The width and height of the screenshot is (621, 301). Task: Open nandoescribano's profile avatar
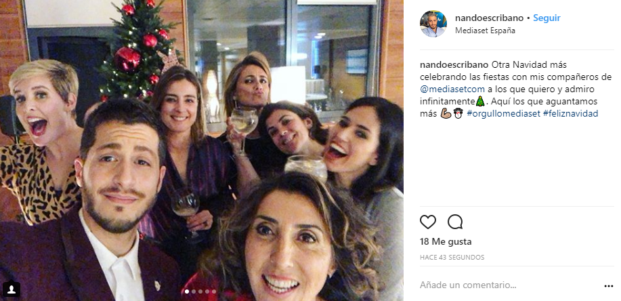[x=433, y=24]
